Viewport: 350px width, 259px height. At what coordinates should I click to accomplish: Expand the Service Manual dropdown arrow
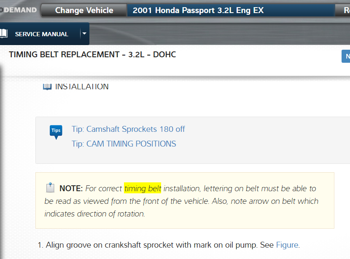(84, 34)
